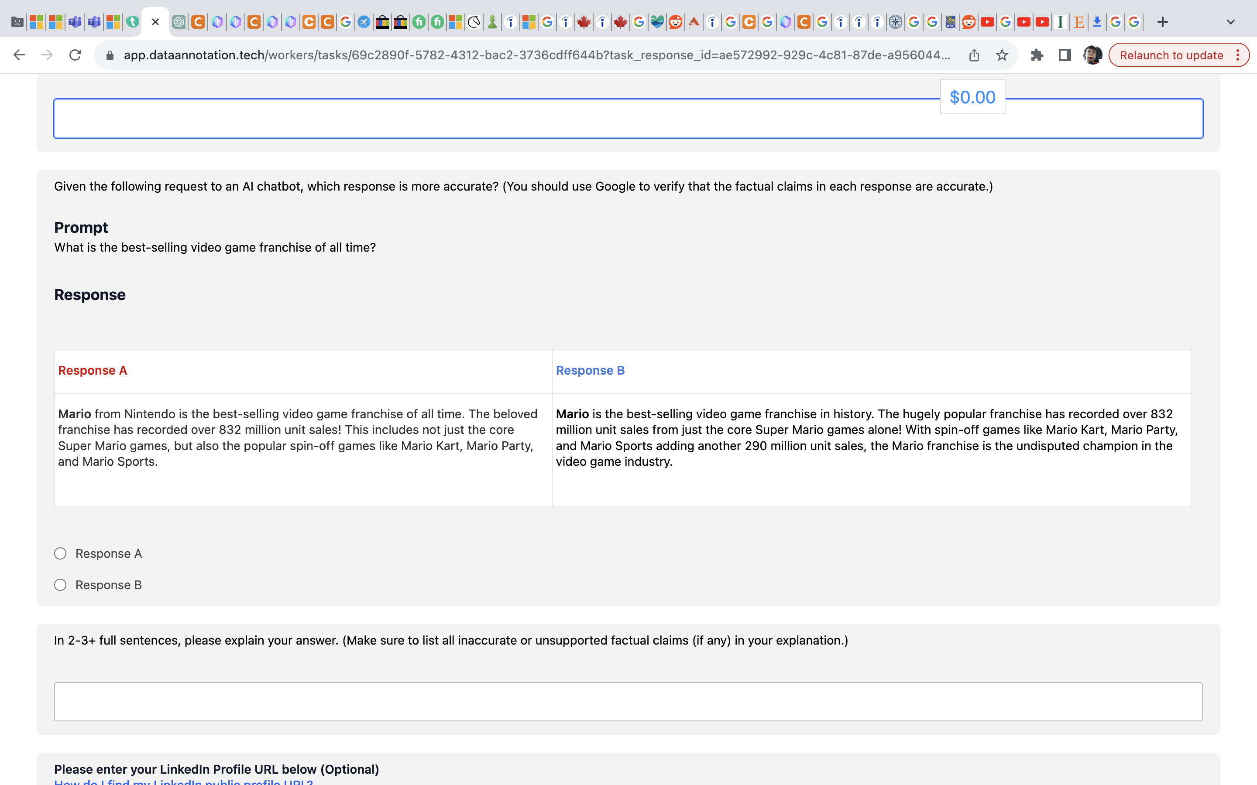The height and width of the screenshot is (785, 1257).
Task: Close the active DataAnnotation tab
Action: pyautogui.click(x=155, y=22)
